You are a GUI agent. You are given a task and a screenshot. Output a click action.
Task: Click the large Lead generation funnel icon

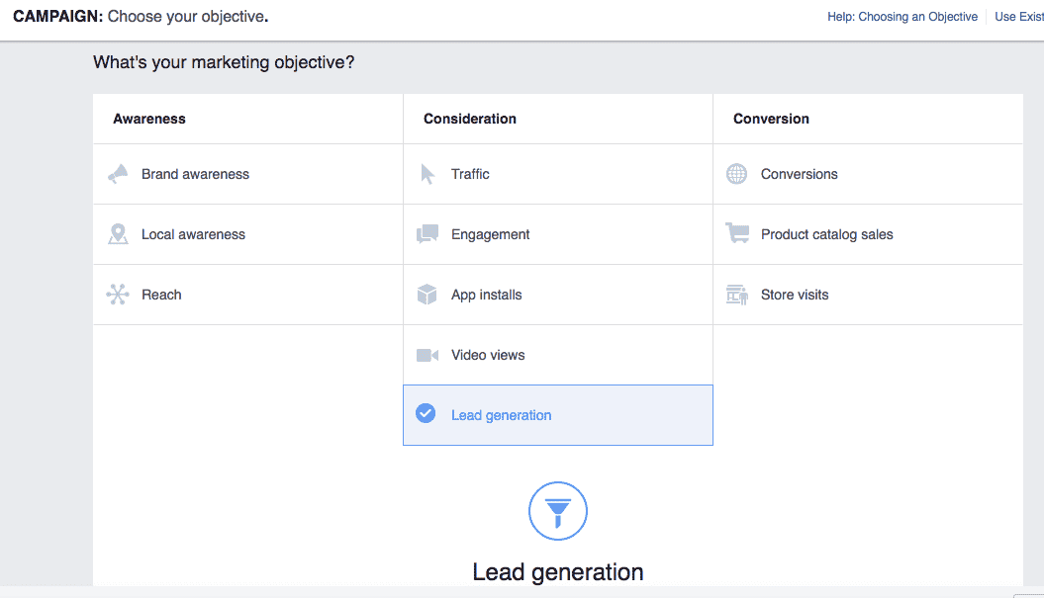tap(558, 512)
